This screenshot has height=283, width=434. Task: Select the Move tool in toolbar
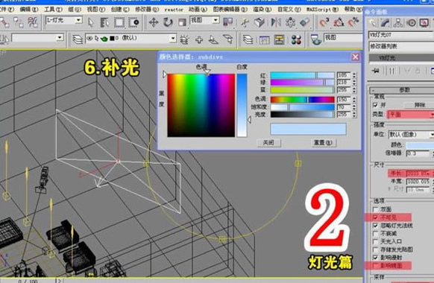(x=154, y=22)
